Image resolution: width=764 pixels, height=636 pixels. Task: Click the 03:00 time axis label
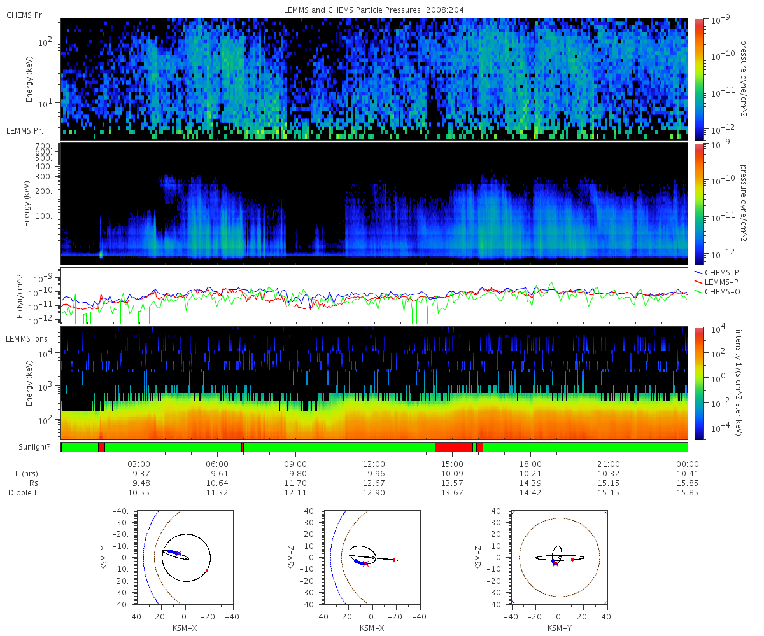pos(139,464)
